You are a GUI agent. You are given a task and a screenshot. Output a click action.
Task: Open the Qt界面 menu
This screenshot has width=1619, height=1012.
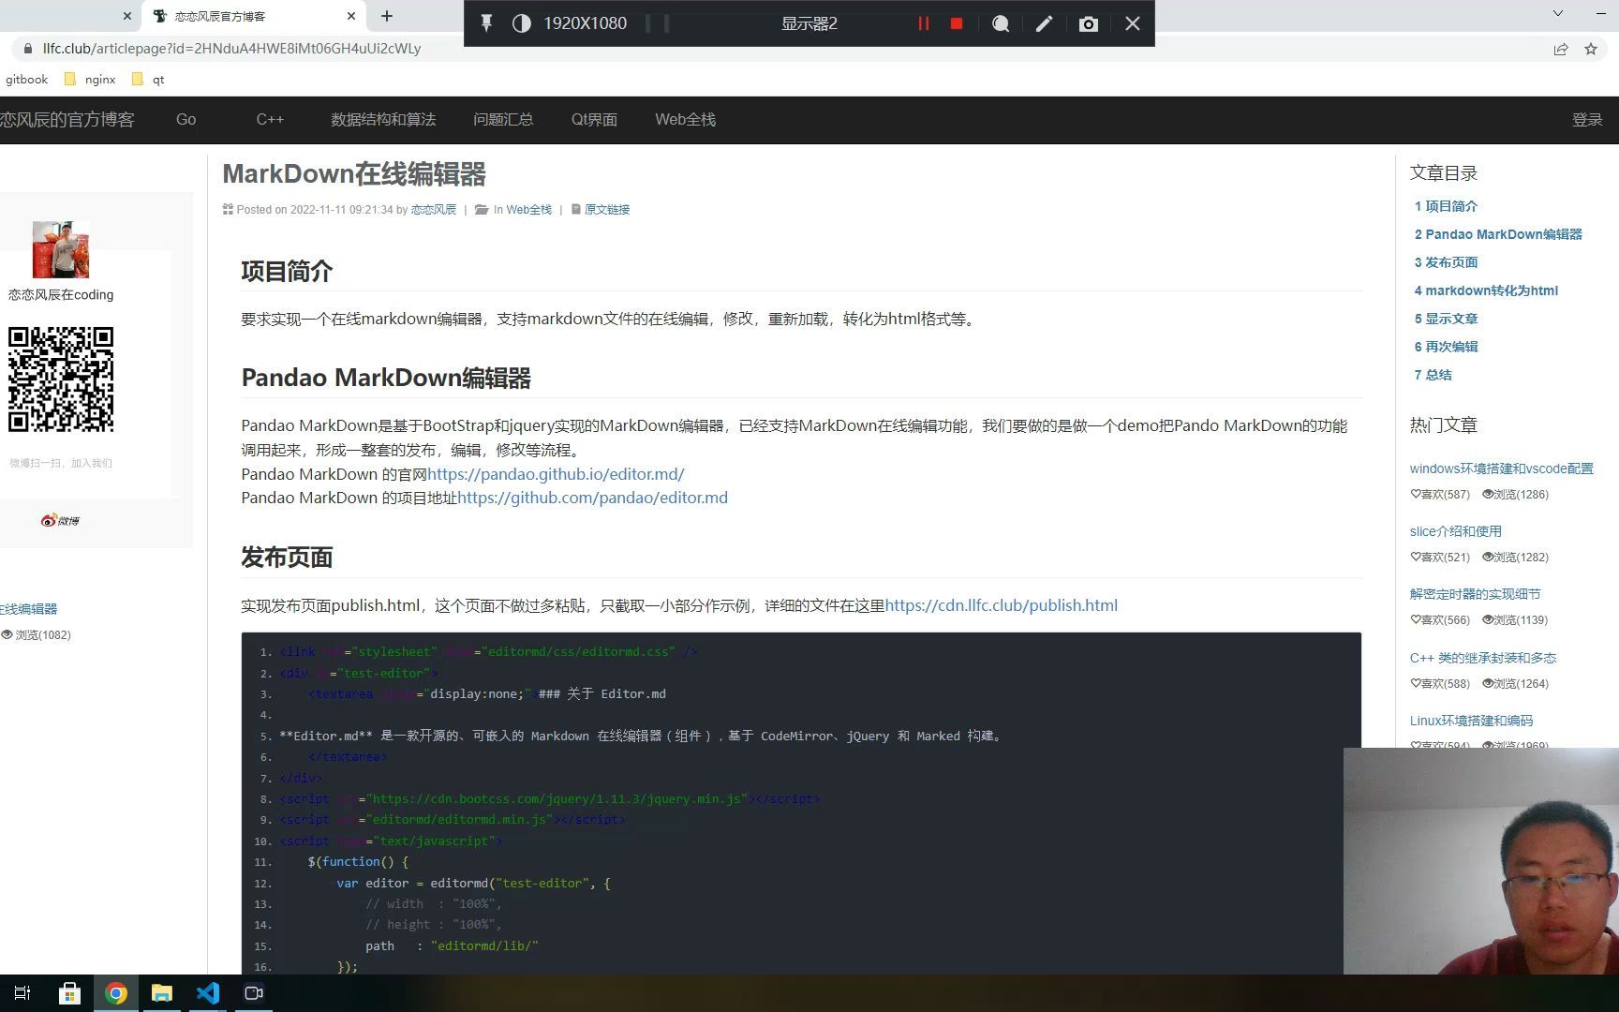(x=594, y=120)
